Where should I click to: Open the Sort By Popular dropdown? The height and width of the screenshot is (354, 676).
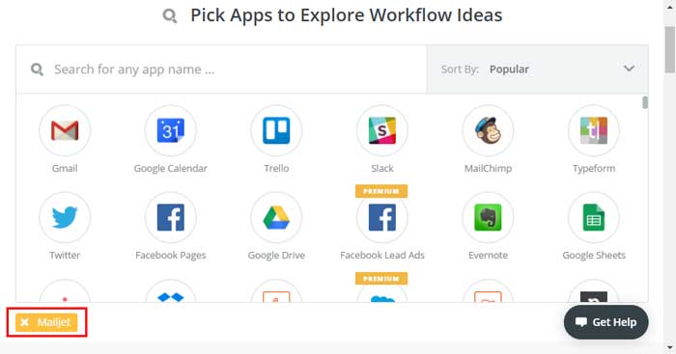click(538, 68)
